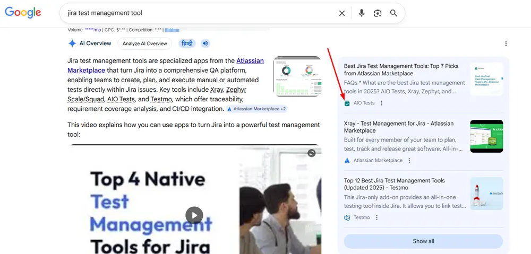This screenshot has width=531, height=254.
Task: Open the dashboard thumbnail beside the overview
Action: [x=297, y=76]
